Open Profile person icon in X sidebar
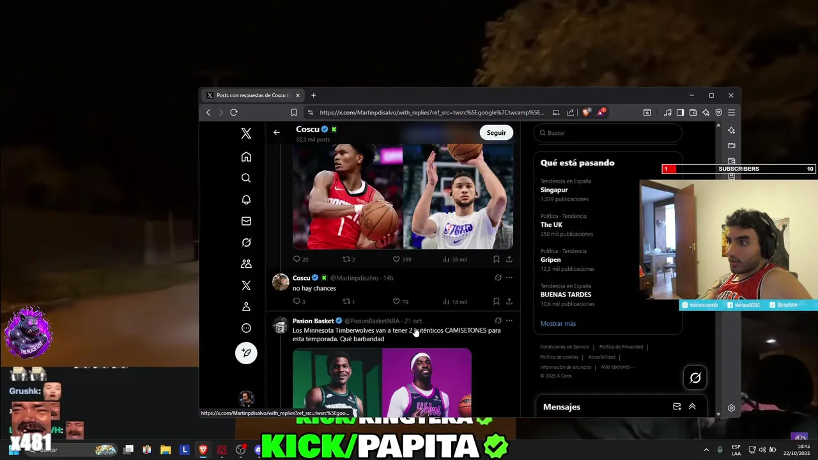The image size is (818, 460). 246,307
